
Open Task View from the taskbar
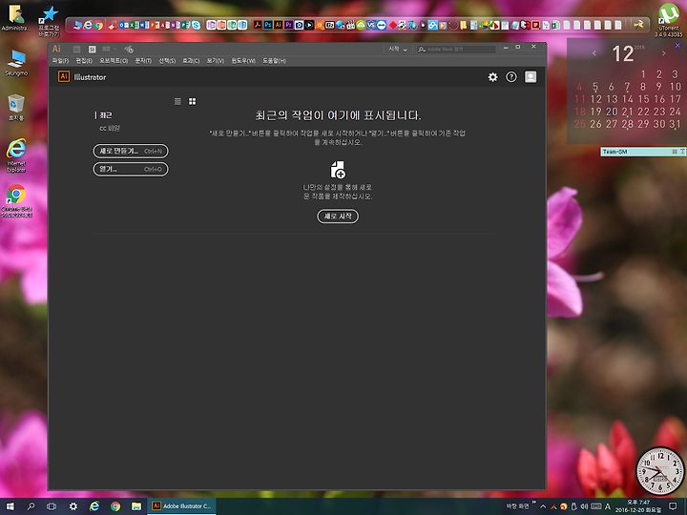pyautogui.click(x=52, y=506)
